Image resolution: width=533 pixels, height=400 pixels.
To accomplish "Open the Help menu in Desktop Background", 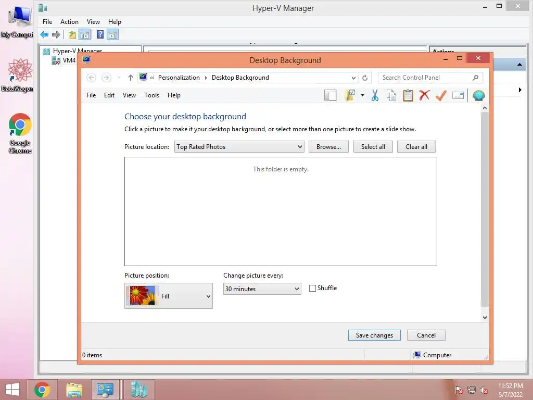I will coord(174,95).
